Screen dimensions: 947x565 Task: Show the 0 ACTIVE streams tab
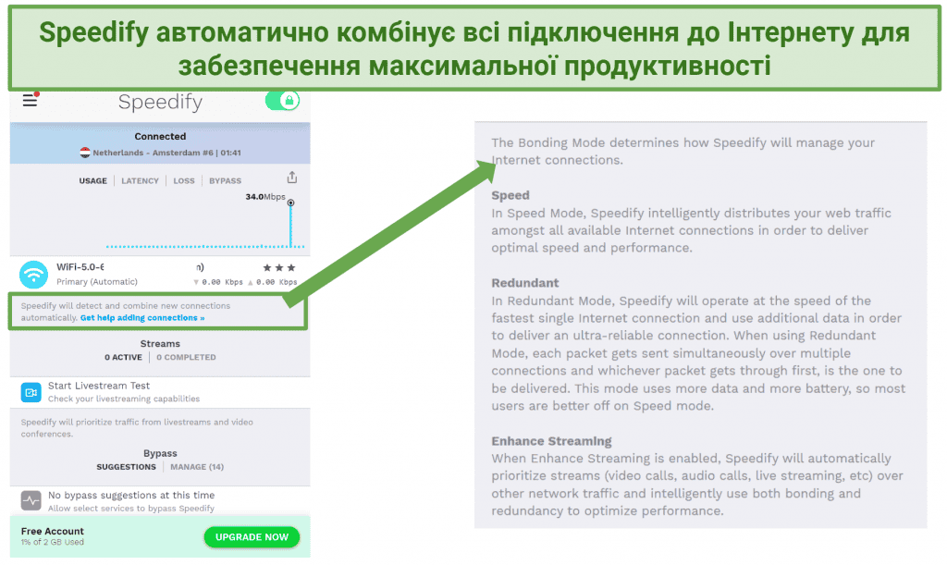click(123, 357)
